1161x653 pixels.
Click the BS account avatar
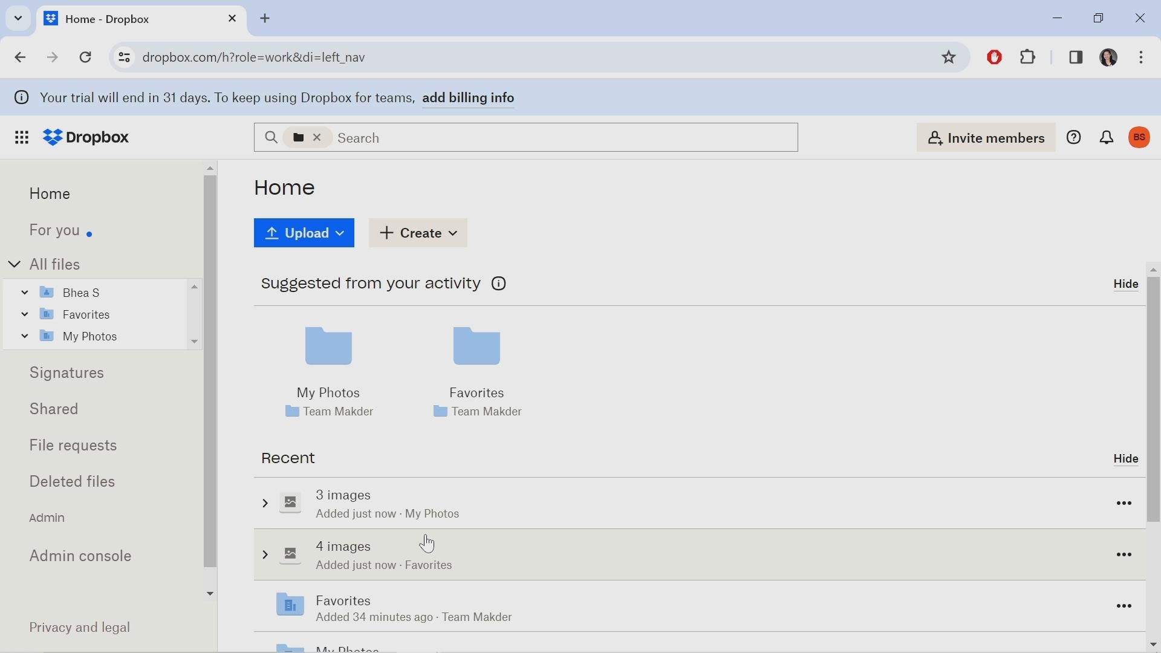[1140, 138]
